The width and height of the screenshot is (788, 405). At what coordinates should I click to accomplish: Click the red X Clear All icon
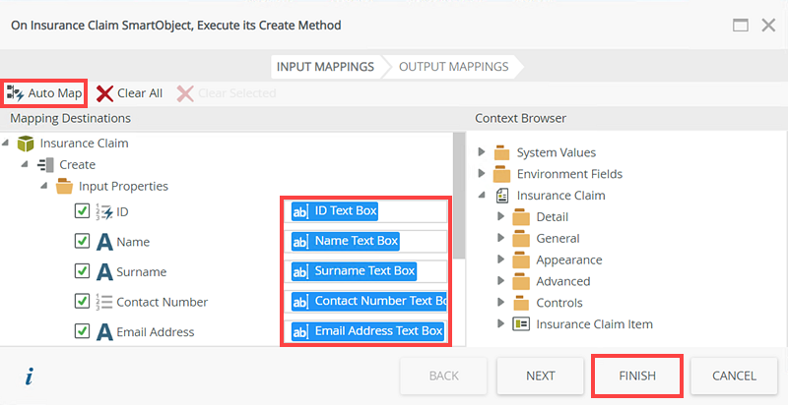[104, 93]
